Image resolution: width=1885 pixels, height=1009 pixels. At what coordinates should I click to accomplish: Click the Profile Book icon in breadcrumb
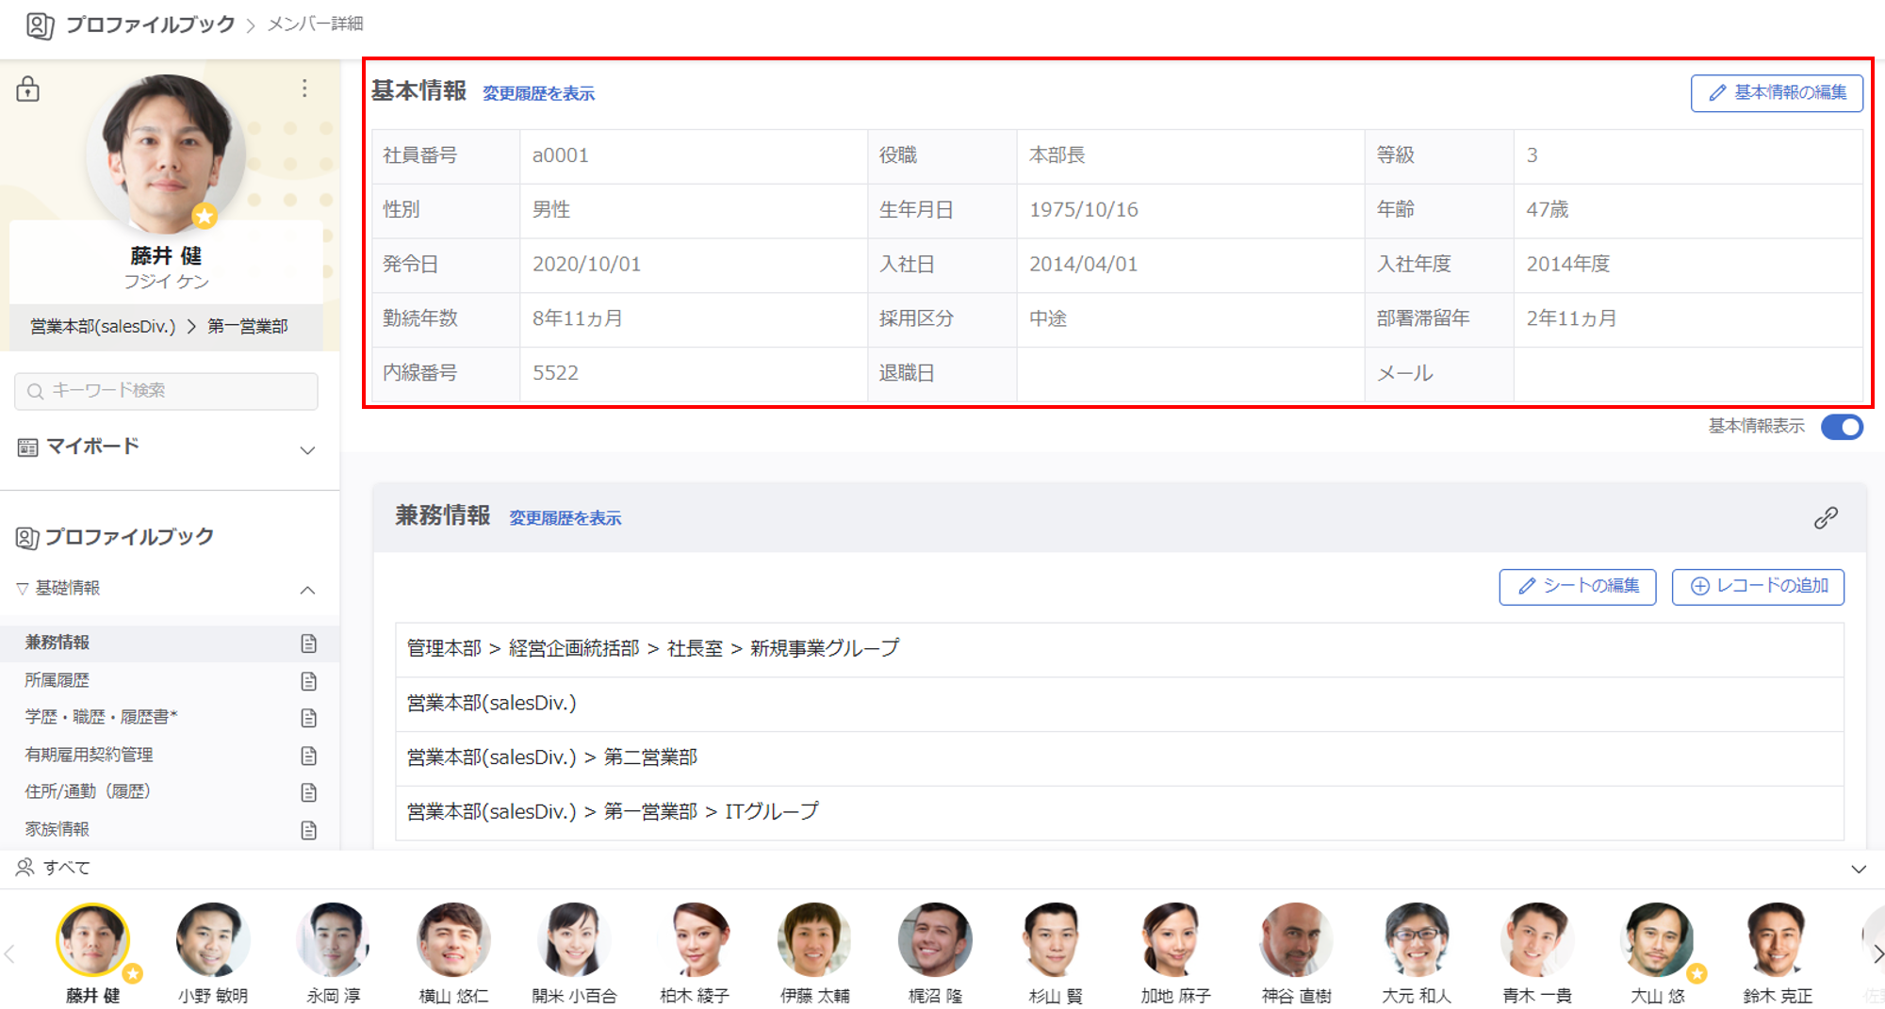pyautogui.click(x=40, y=24)
